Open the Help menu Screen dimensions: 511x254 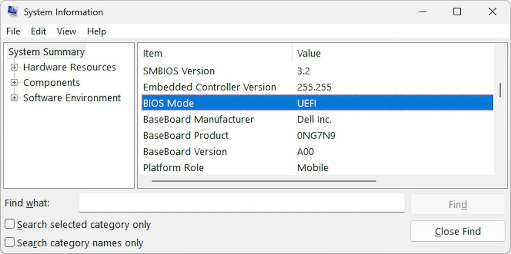click(96, 31)
